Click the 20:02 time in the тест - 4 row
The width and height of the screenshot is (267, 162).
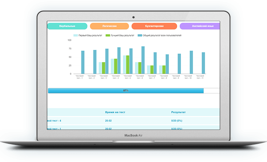pos(108,121)
